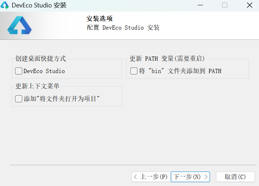This screenshot has width=259, height=186.
Task: Close the DevEco Studio installer window
Action: point(249,5)
